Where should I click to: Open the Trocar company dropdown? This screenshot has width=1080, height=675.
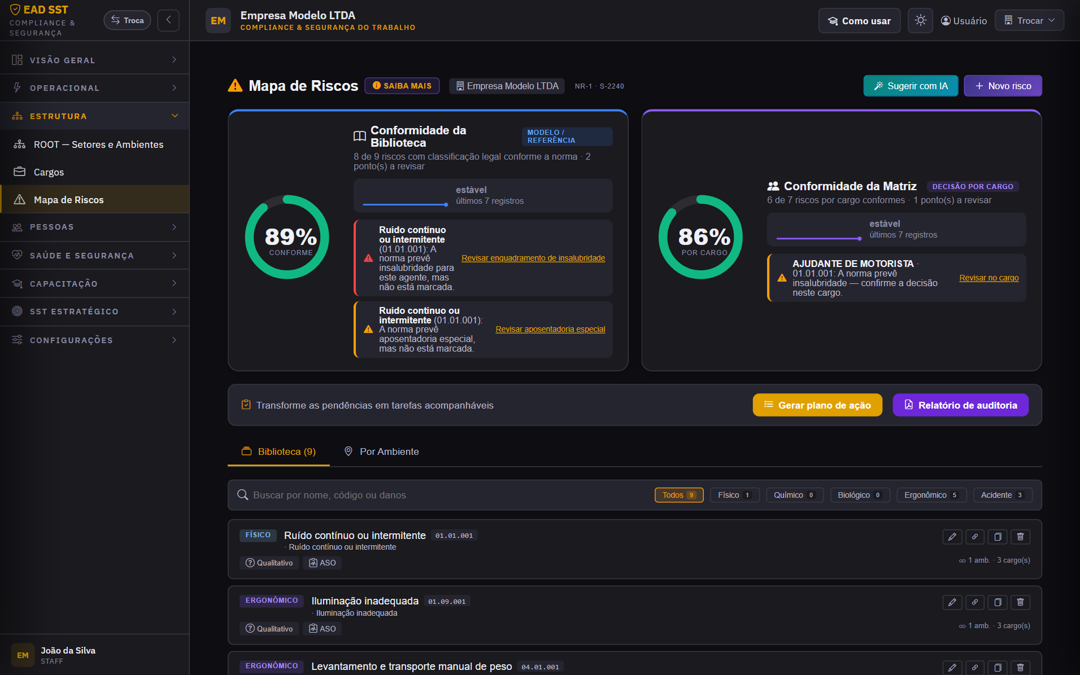pyautogui.click(x=1029, y=20)
